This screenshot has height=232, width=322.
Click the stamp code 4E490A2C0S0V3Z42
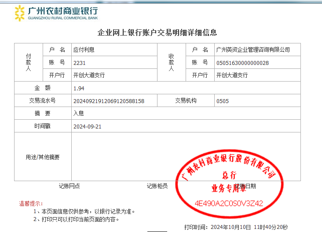[229, 203]
